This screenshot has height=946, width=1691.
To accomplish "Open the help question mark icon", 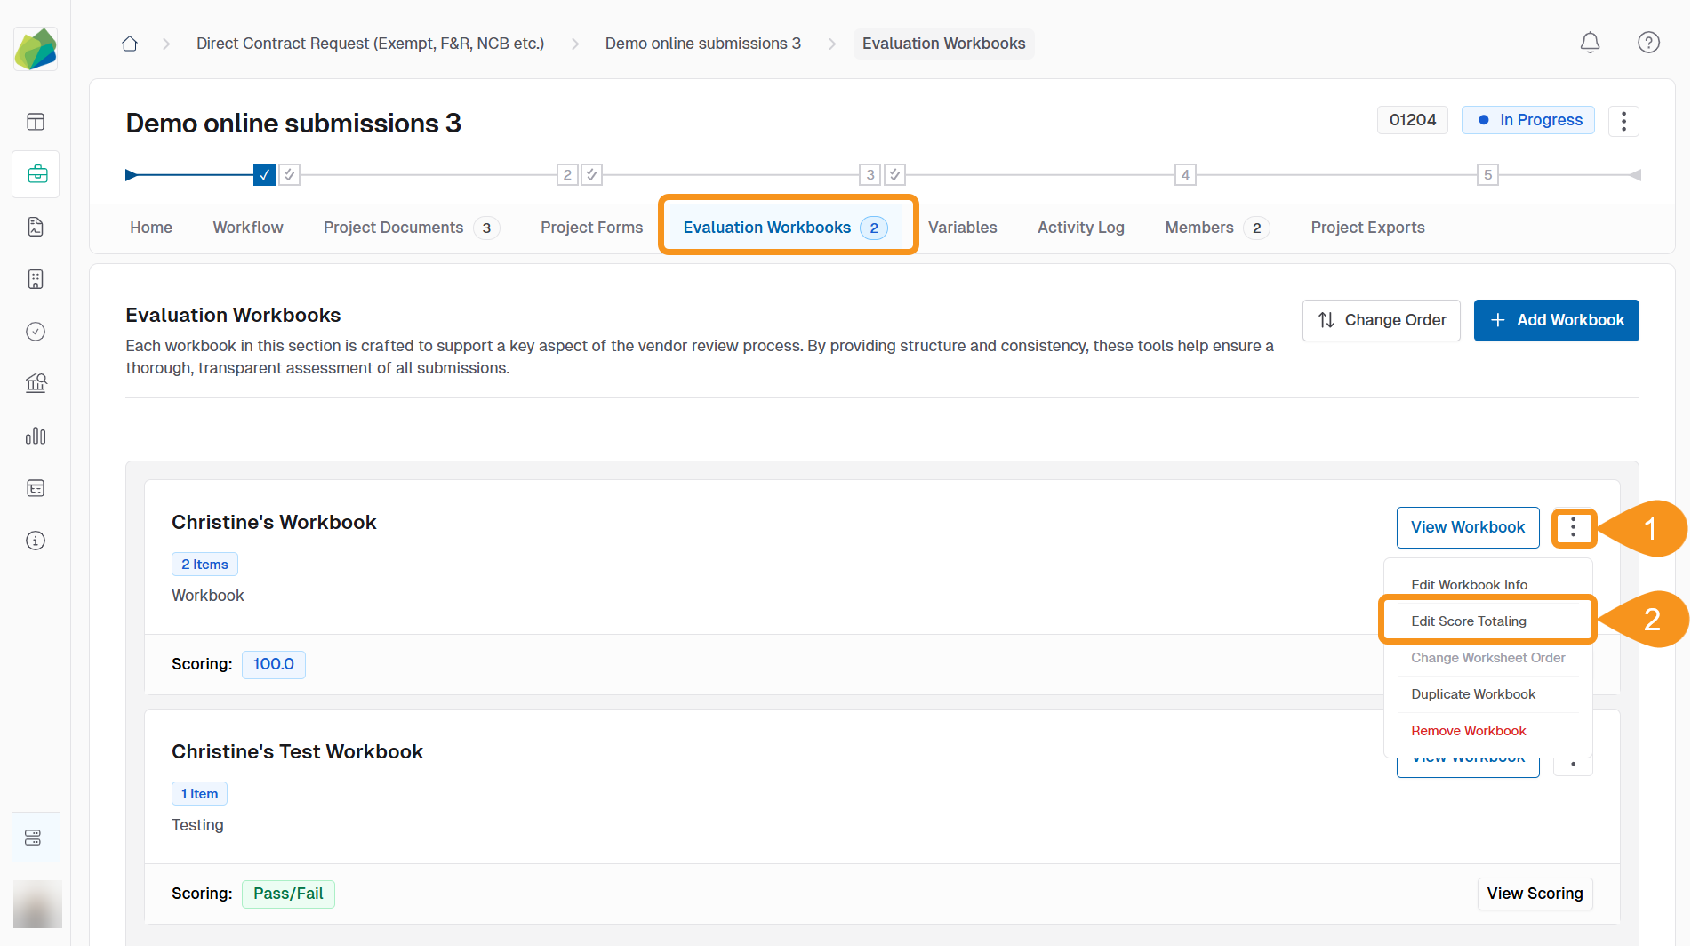I will [x=1648, y=43].
